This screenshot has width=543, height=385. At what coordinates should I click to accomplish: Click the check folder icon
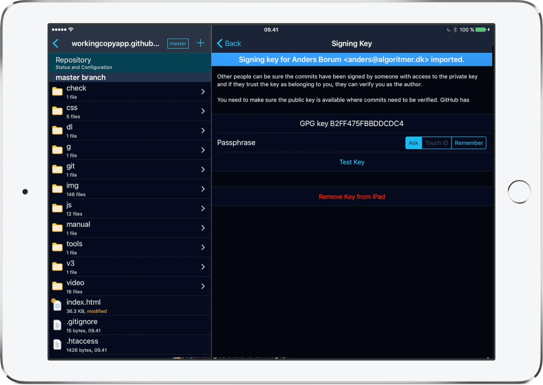pos(57,92)
